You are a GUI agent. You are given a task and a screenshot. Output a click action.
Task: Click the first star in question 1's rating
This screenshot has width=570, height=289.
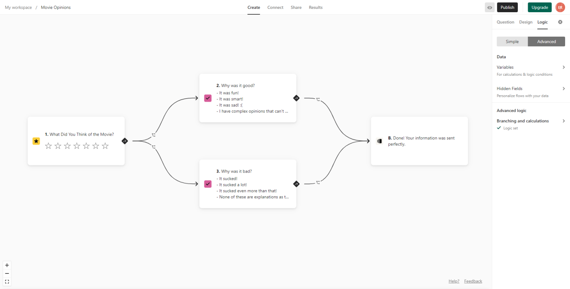pos(48,146)
